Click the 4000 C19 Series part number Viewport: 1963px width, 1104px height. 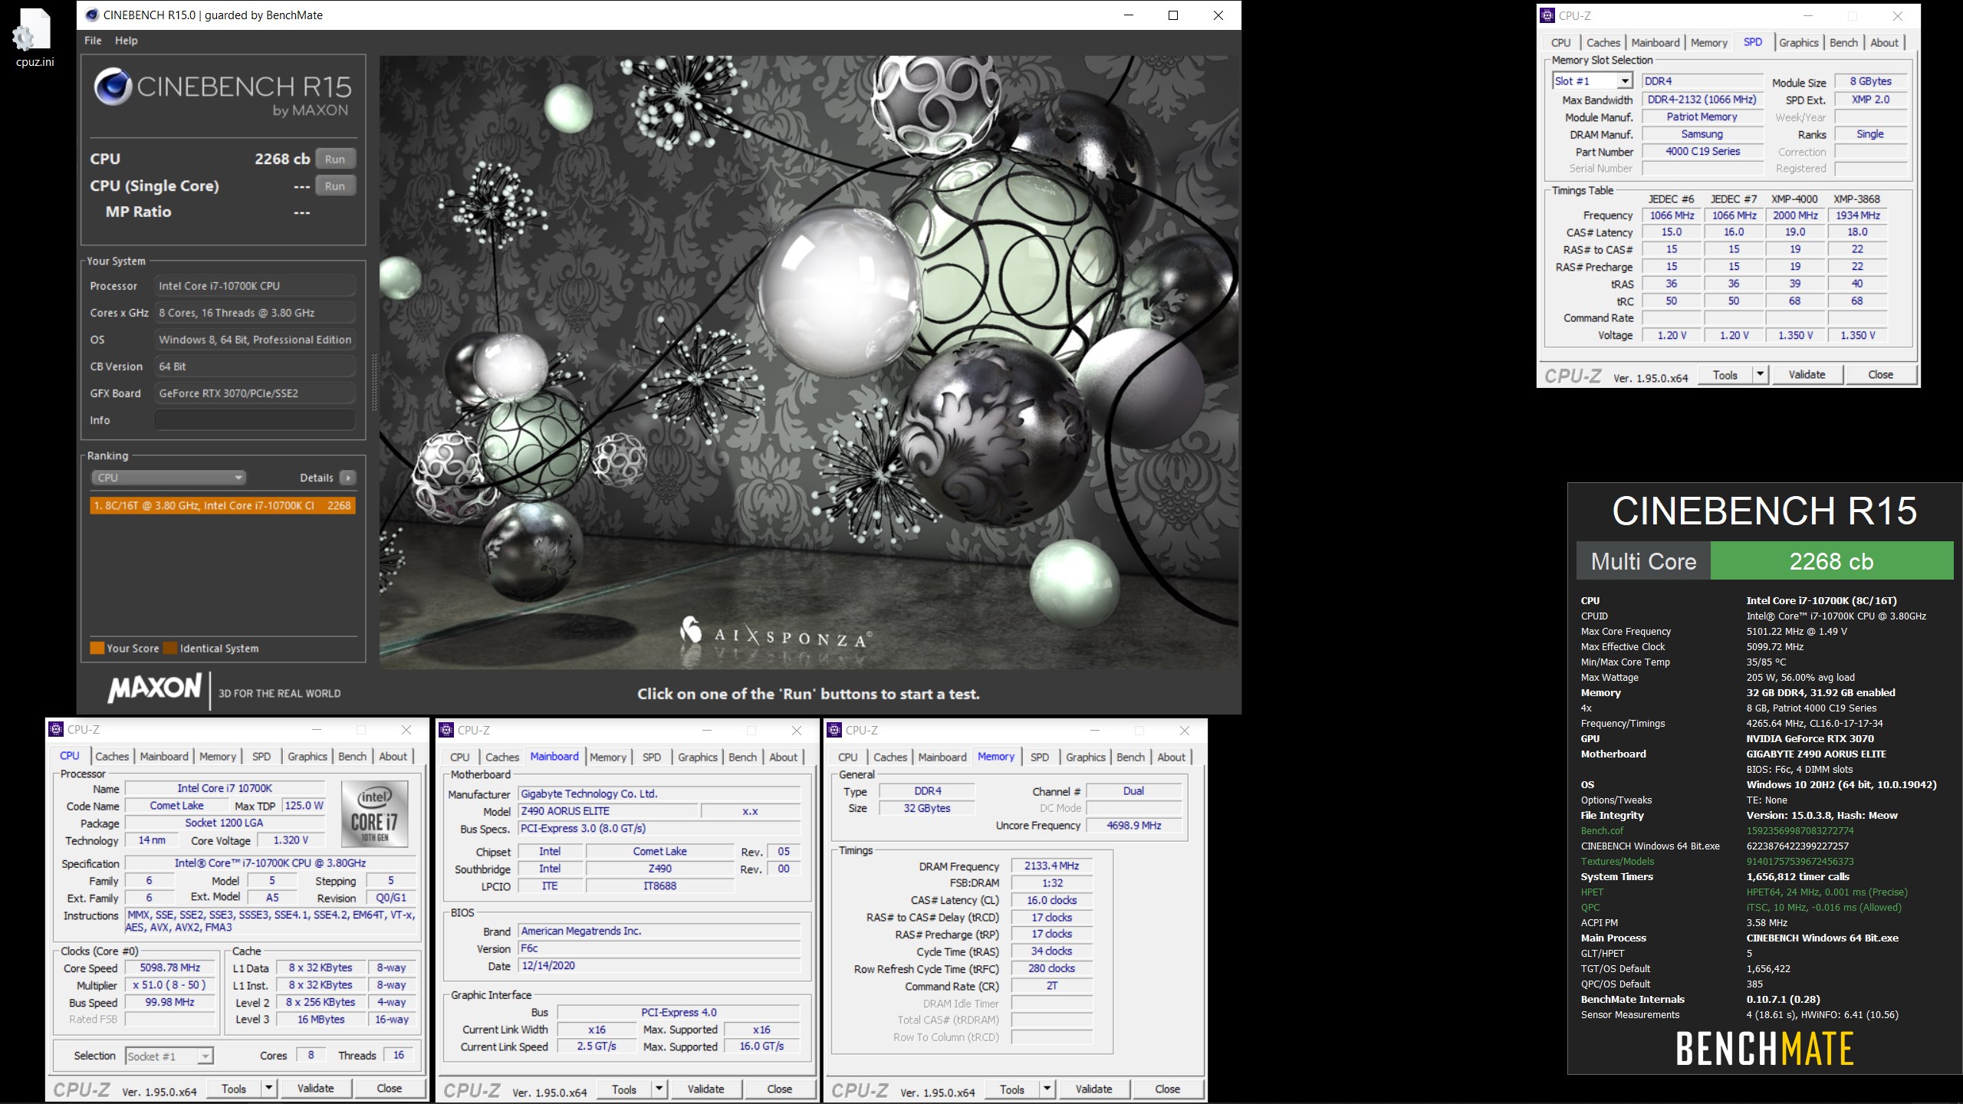1702,151
